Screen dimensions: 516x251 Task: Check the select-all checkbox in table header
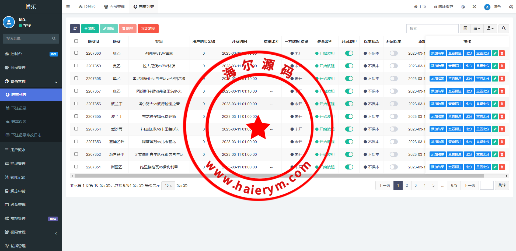pyautogui.click(x=76, y=41)
